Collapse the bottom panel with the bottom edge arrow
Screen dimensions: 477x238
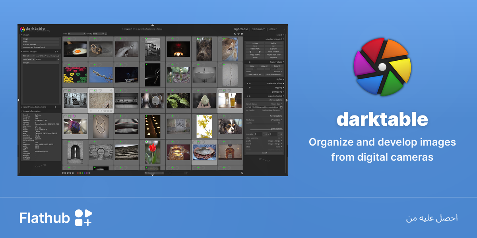pyautogui.click(x=153, y=175)
